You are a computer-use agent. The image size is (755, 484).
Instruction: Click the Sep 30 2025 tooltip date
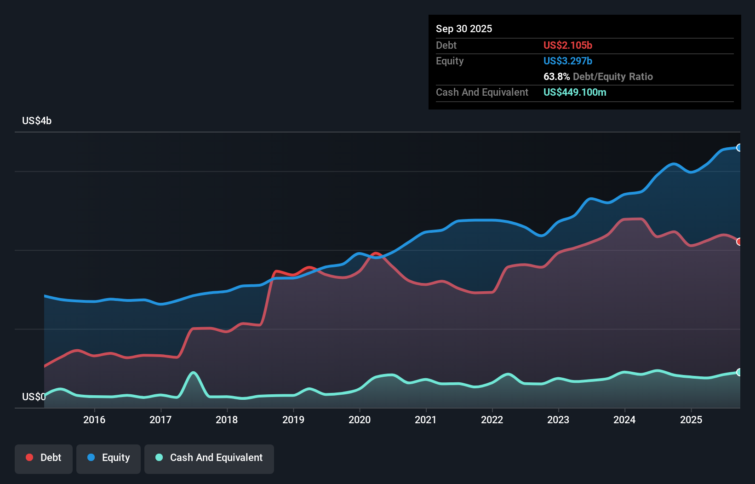464,29
